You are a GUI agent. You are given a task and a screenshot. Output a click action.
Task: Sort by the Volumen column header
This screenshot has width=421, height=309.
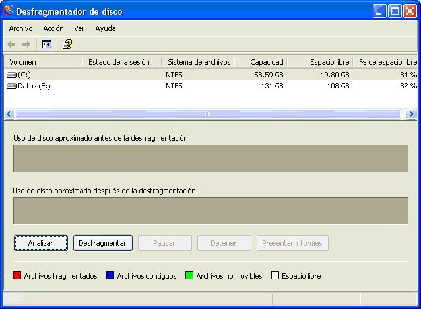[43, 62]
